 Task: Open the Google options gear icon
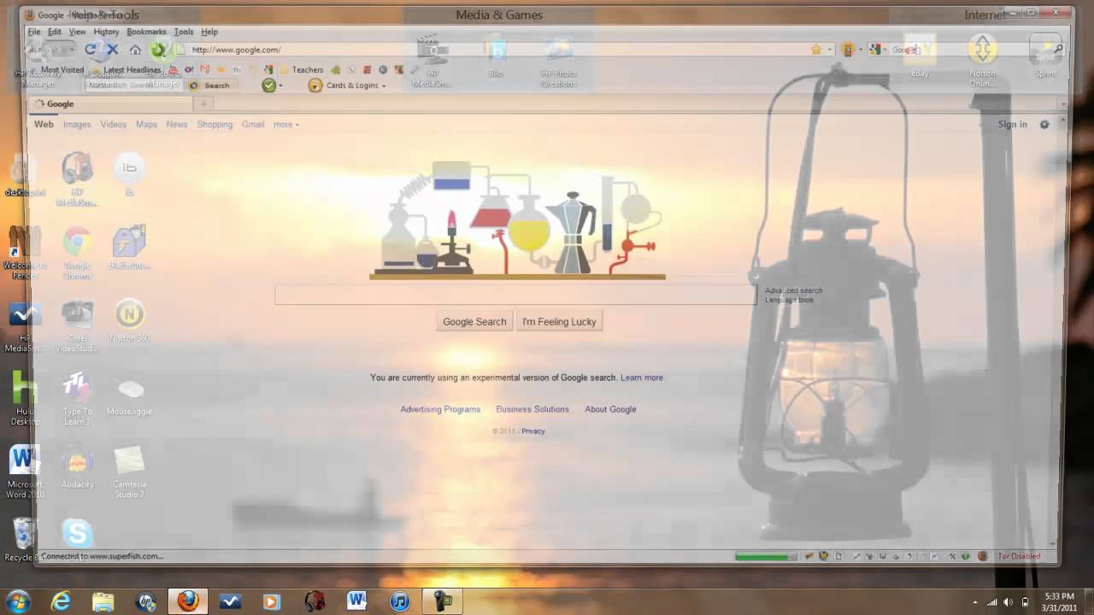(1044, 125)
